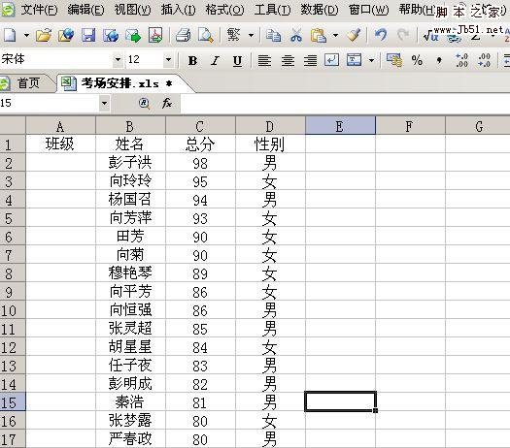The width and height of the screenshot is (510, 448).
Task: Create a new blank workbook
Action: pyautogui.click(x=9, y=35)
